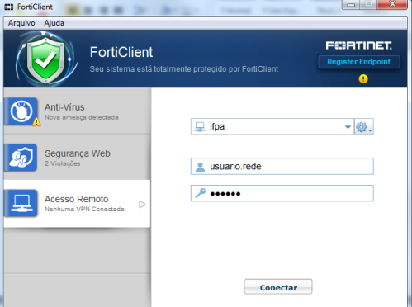
Task: Expand the arrow next to Acesso Remoto
Action: (142, 205)
